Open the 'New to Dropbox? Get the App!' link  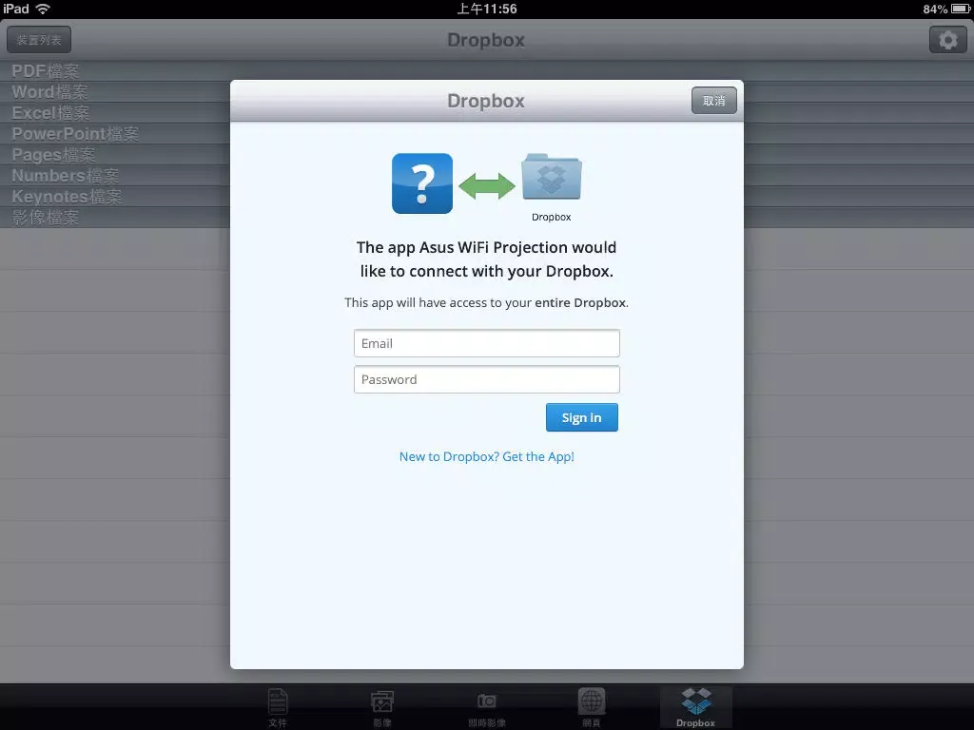(x=486, y=456)
